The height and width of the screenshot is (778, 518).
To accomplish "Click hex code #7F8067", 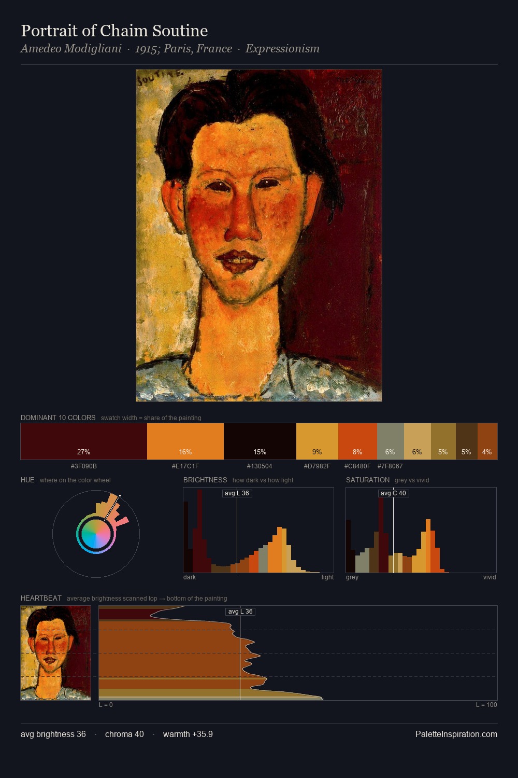I will coord(390,466).
